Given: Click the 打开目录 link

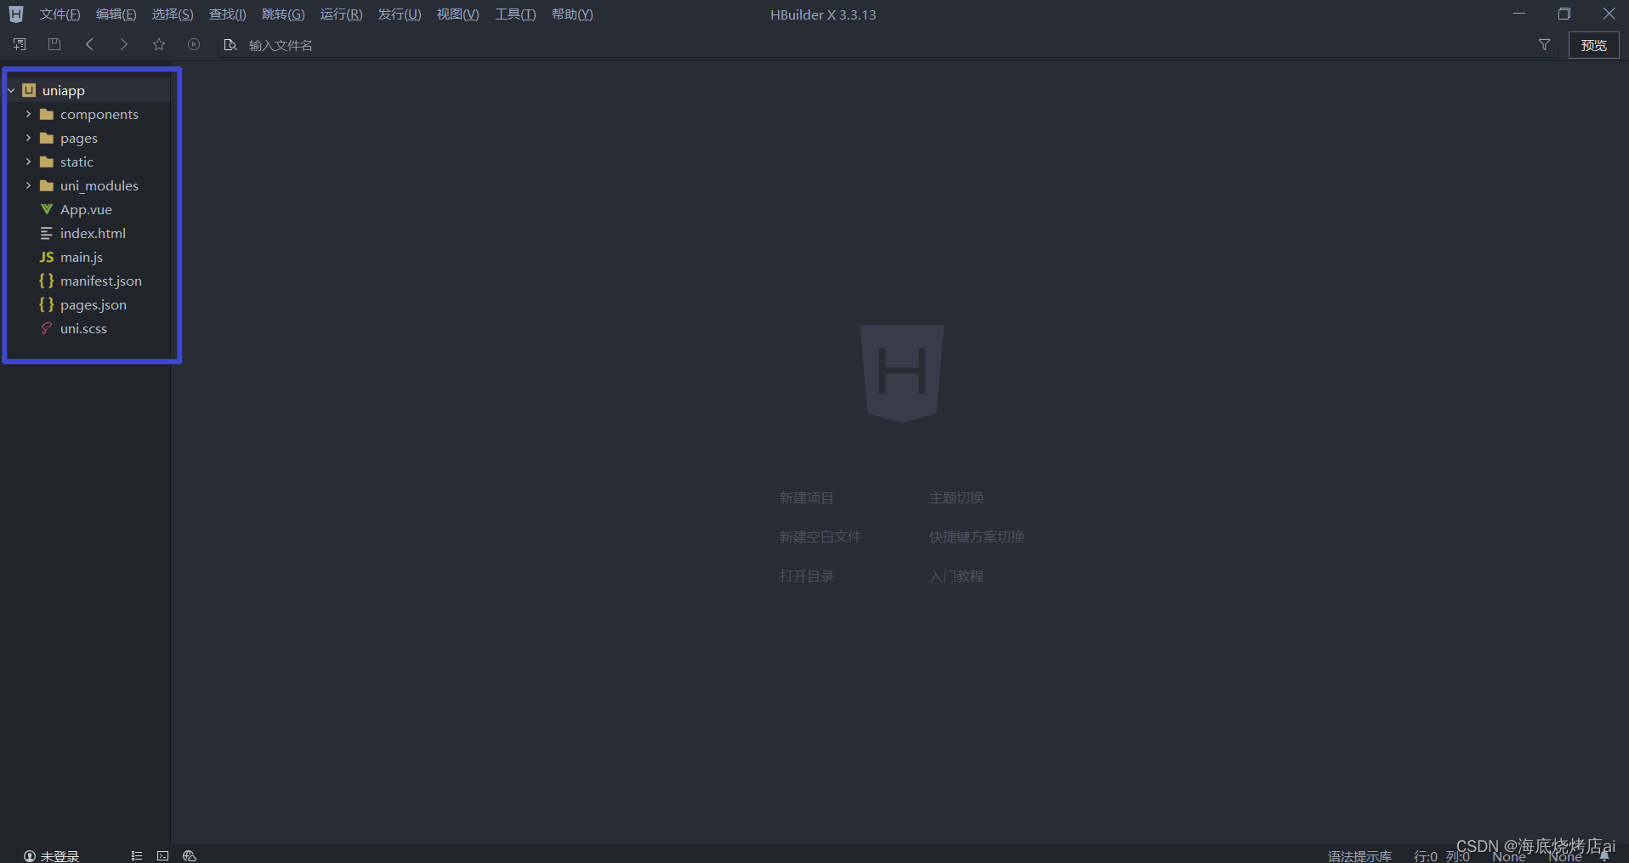Looking at the screenshot, I should (806, 576).
